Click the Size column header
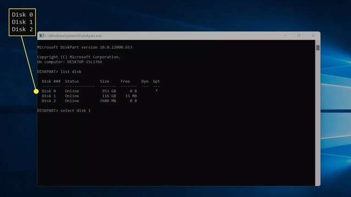Image resolution: width=351 pixels, height=197 pixels. click(x=104, y=82)
